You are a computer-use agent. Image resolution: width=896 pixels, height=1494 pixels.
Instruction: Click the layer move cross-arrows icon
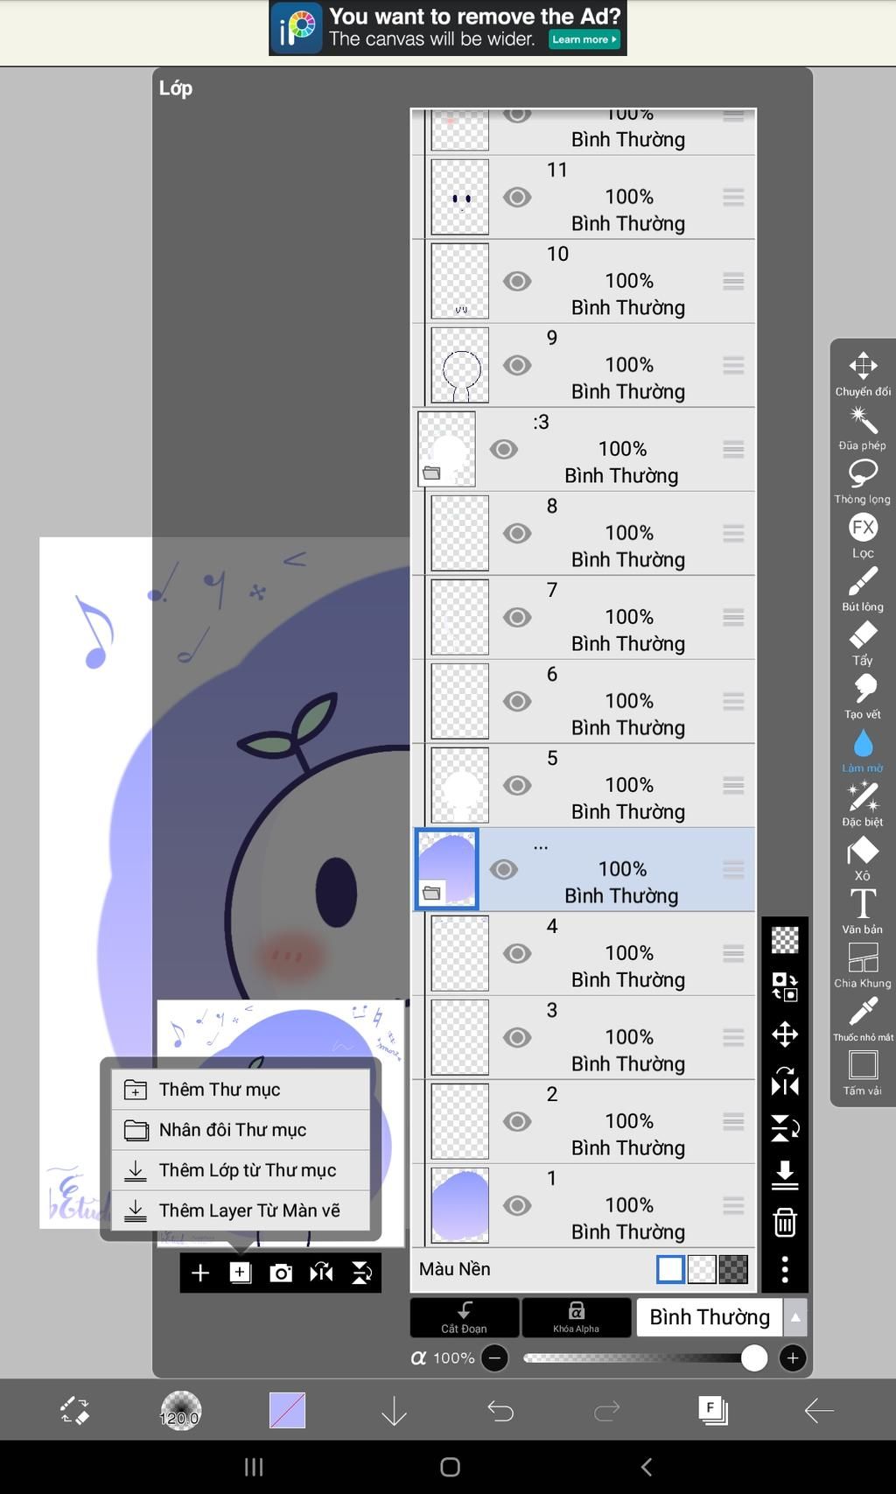pyautogui.click(x=785, y=1035)
